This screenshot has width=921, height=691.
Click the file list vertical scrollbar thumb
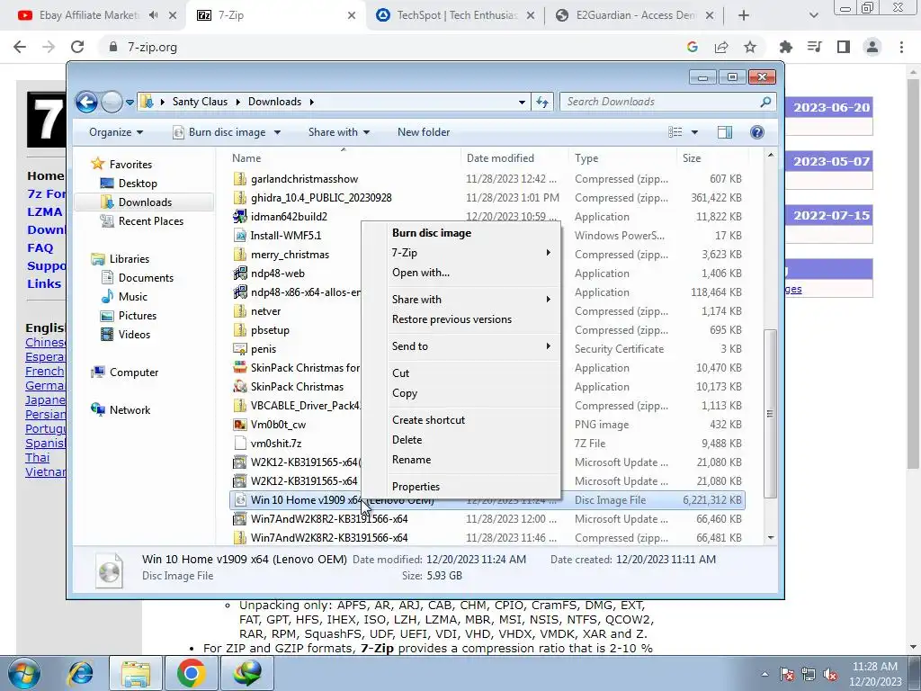770,414
